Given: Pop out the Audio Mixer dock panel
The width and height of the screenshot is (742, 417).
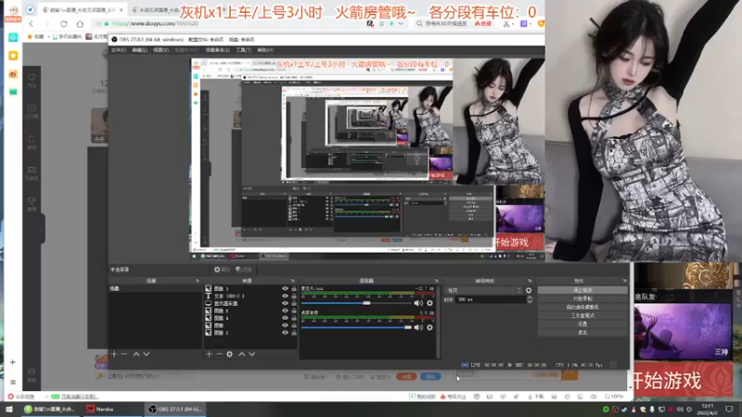Looking at the screenshot, I should tap(436, 281).
